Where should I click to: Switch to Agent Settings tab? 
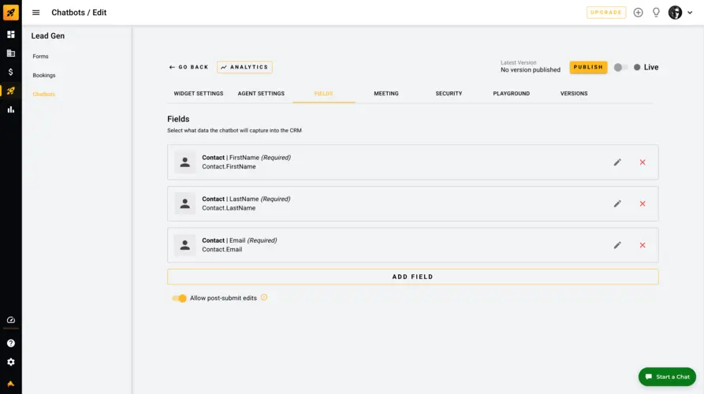tap(261, 93)
